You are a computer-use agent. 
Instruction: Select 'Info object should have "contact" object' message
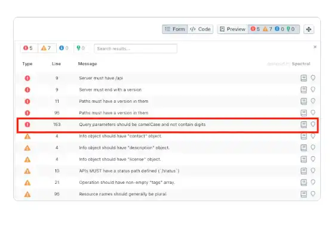click(120, 136)
